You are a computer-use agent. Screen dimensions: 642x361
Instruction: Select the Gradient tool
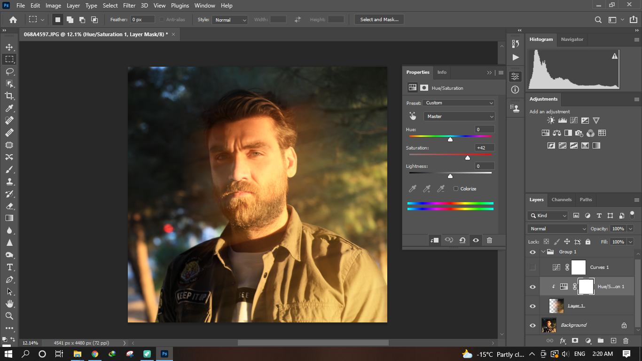[x=9, y=218]
